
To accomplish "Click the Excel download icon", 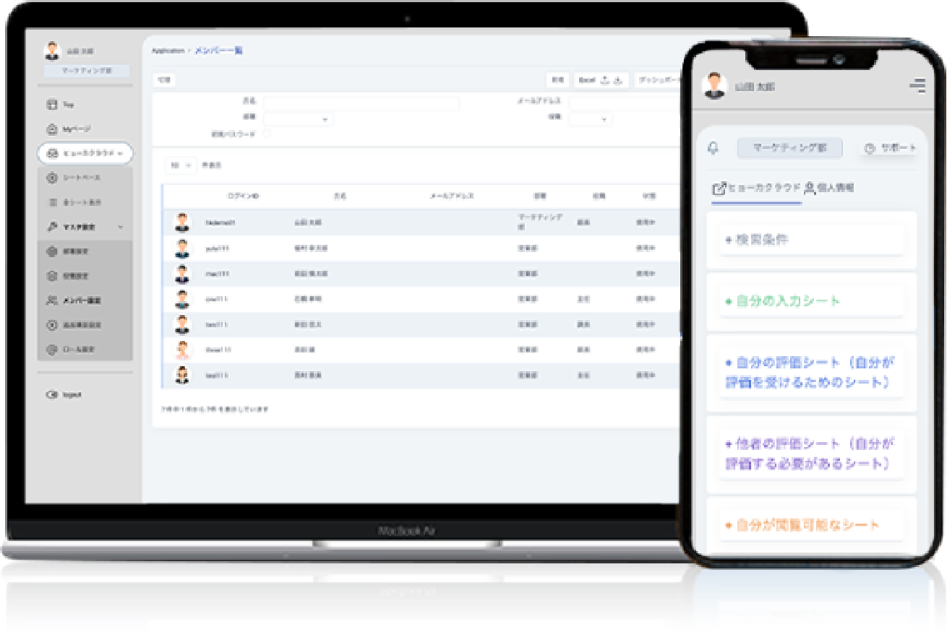I will click(618, 80).
